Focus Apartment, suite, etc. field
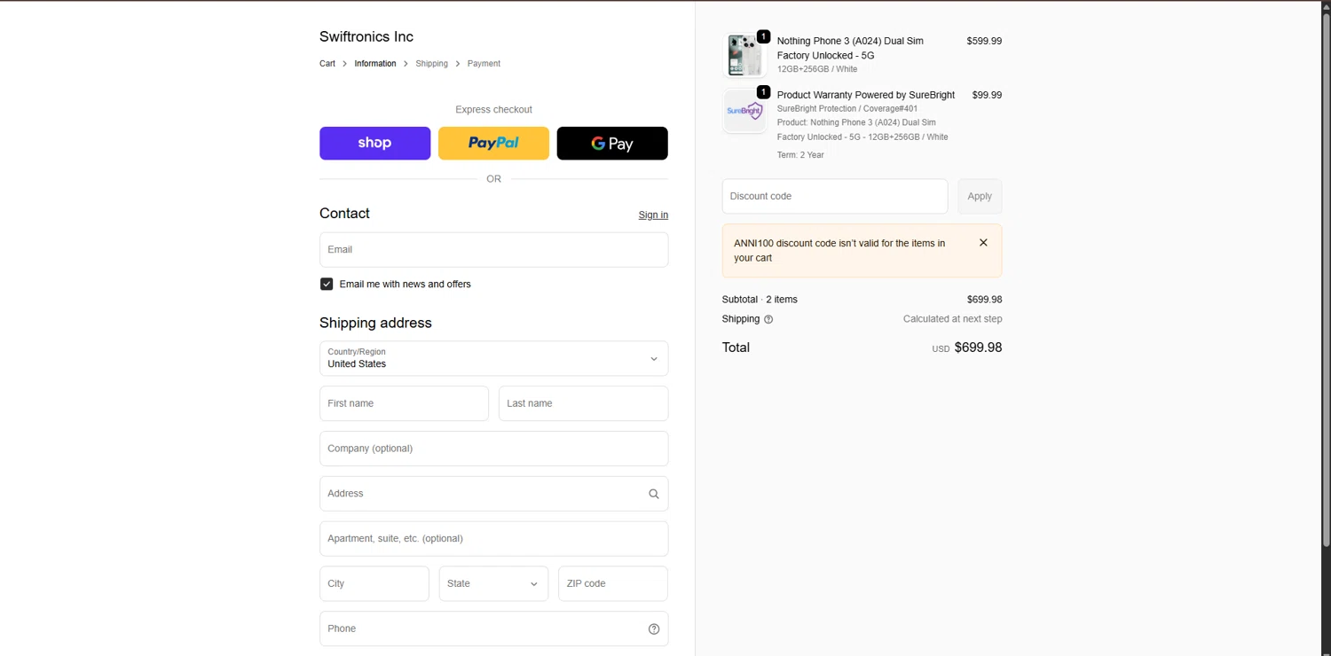 (493, 539)
